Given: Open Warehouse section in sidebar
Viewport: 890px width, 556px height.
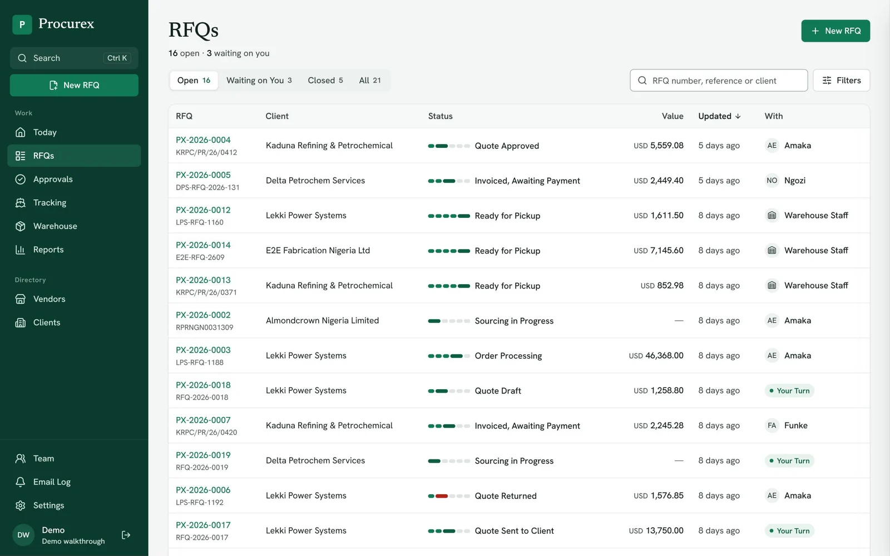Looking at the screenshot, I should 74,226.
